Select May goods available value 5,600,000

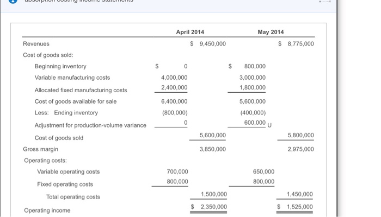click(253, 101)
